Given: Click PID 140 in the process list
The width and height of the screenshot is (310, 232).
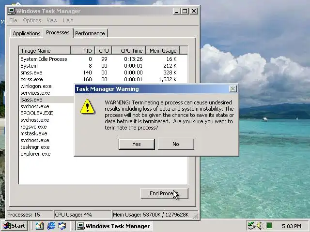Looking at the screenshot, I should [x=87, y=72].
